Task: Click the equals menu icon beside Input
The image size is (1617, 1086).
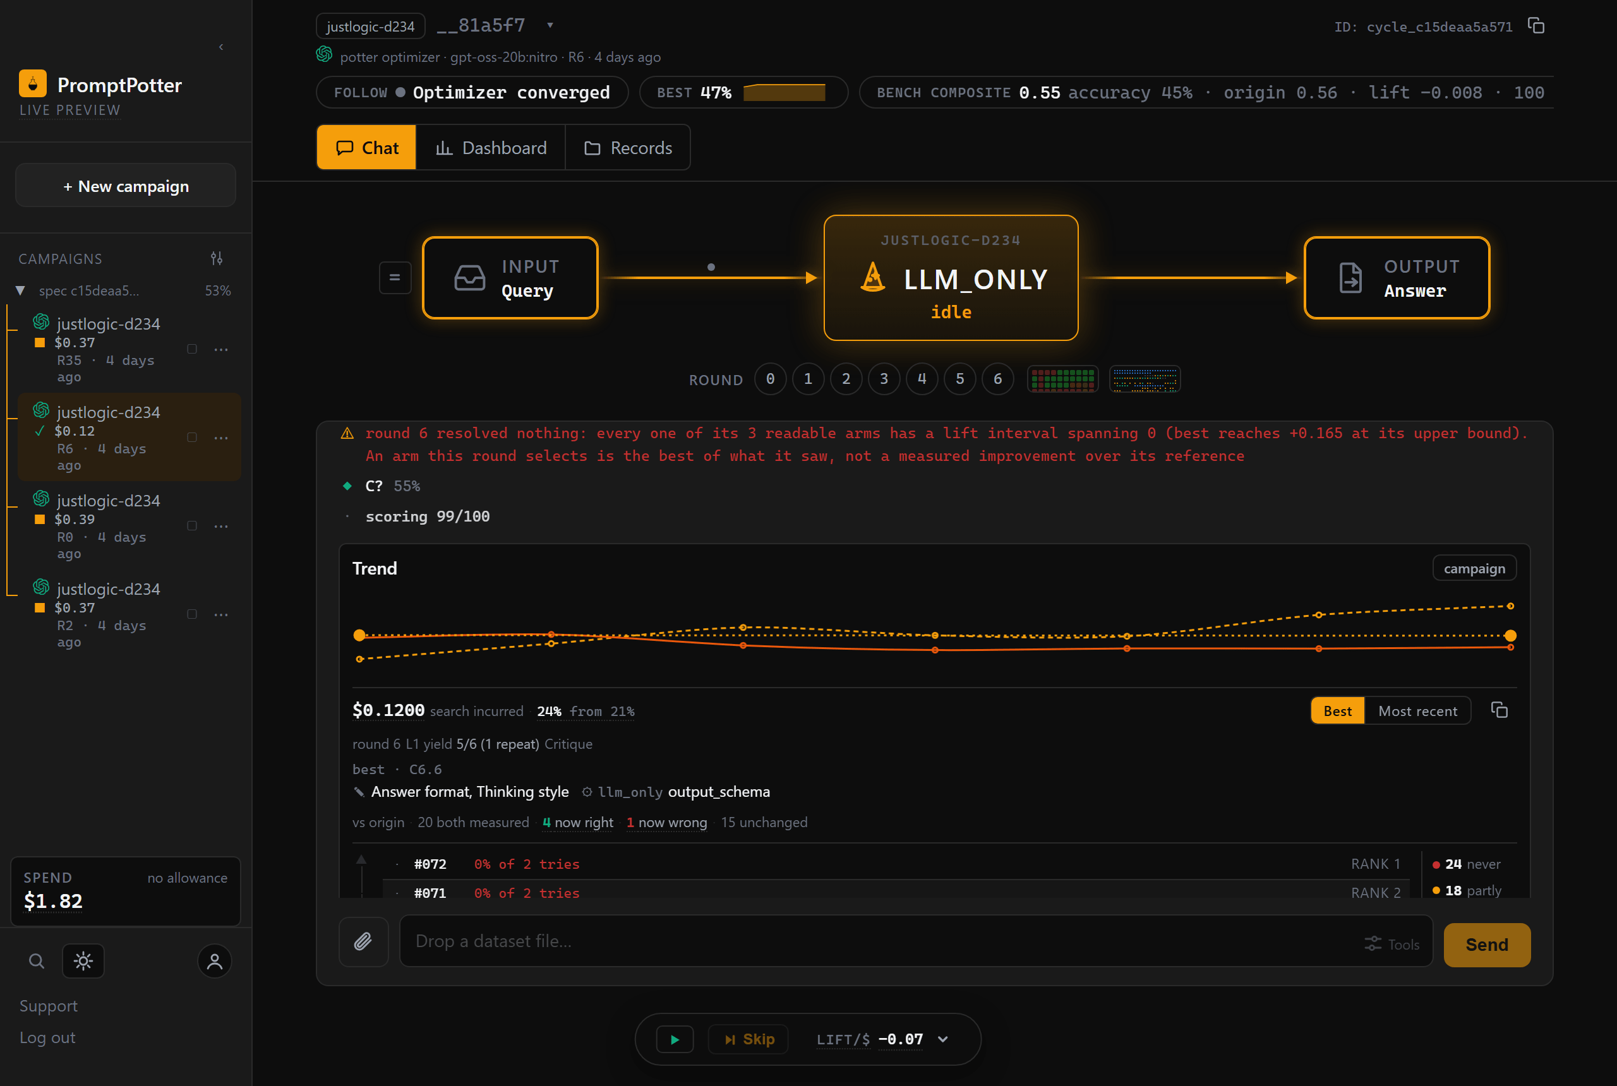Action: (x=395, y=278)
